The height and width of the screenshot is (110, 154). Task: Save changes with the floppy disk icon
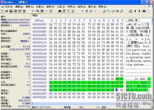tap(11, 11)
